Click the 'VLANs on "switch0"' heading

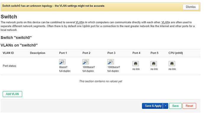[19, 45]
